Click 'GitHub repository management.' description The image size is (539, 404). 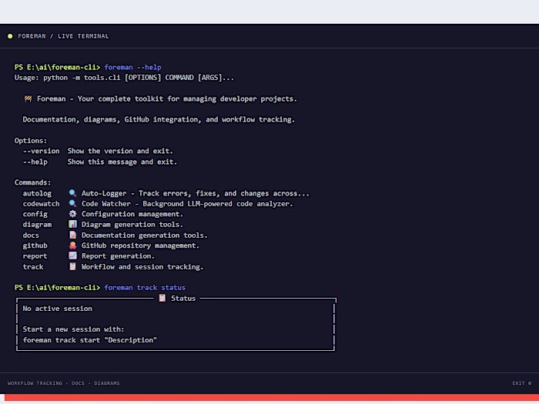[x=141, y=245]
